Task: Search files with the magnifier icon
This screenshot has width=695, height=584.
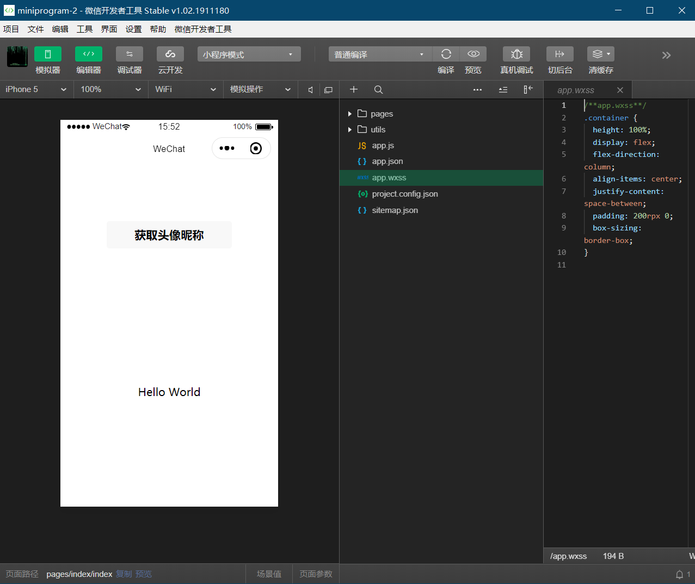Action: point(379,90)
